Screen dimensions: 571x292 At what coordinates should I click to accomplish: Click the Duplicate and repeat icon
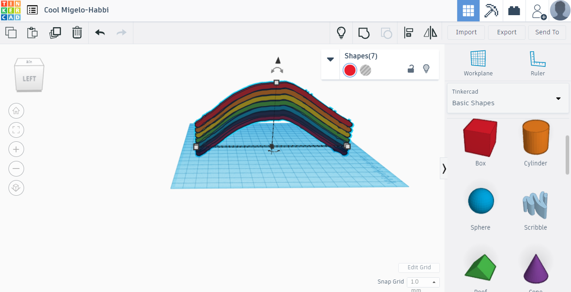pos(55,33)
